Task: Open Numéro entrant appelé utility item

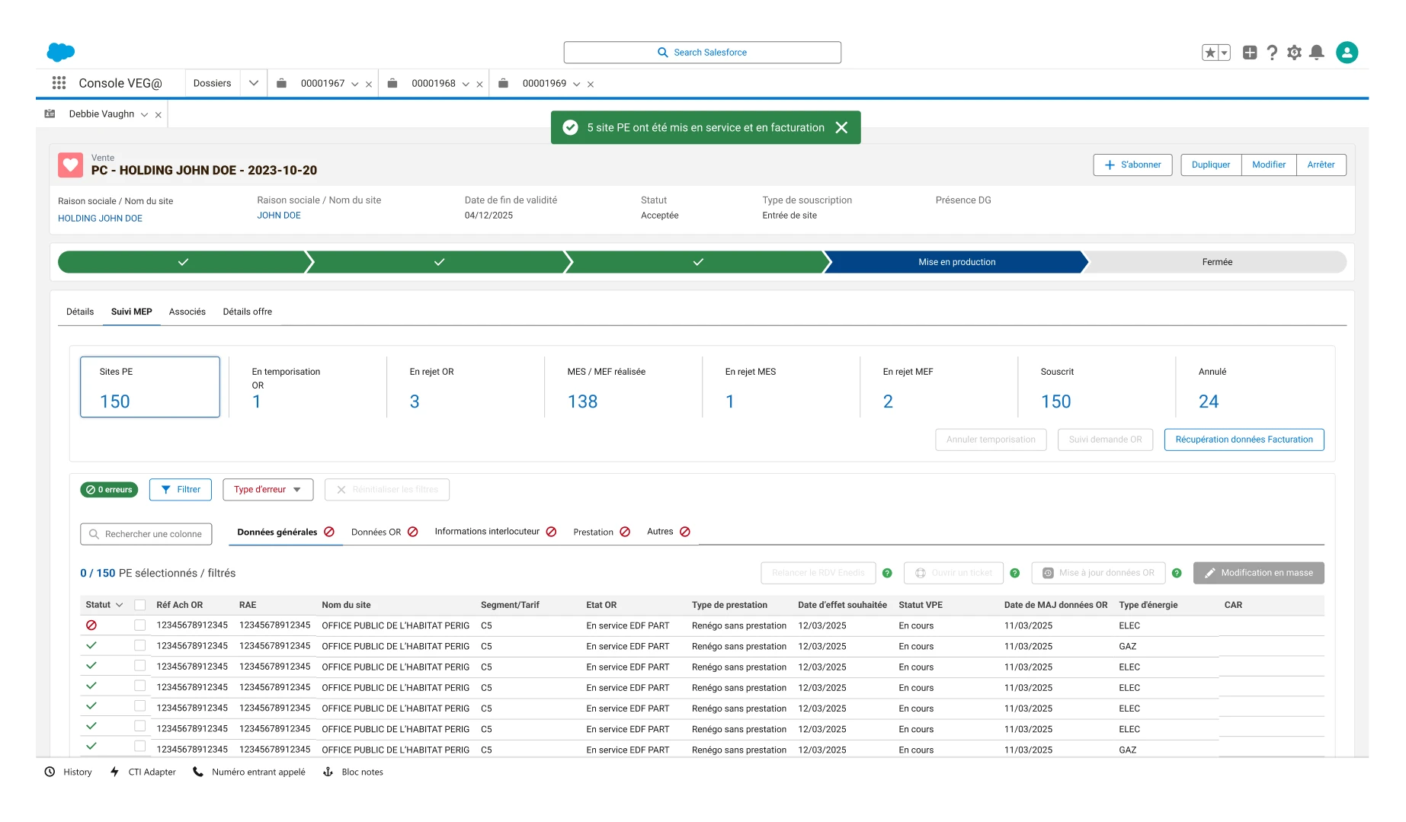Action: (249, 772)
